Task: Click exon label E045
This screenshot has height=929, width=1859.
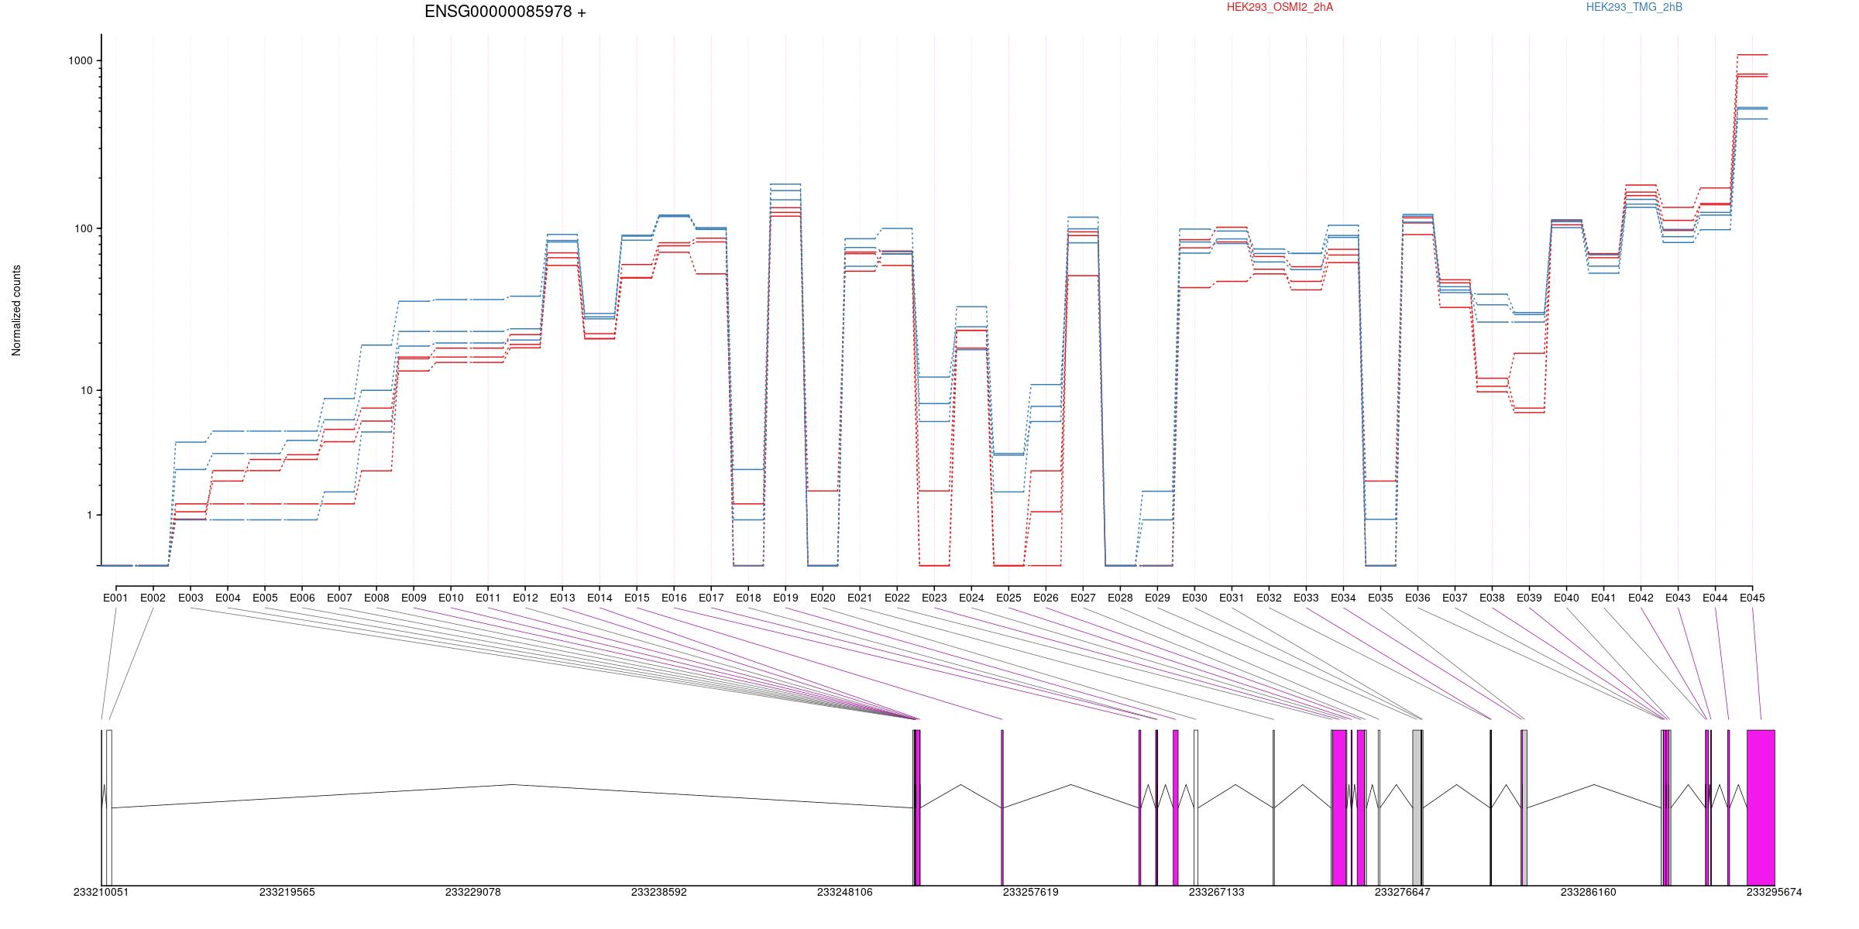Action: click(1752, 598)
